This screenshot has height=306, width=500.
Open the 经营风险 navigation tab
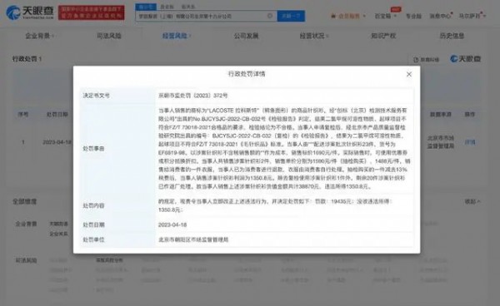(177, 36)
